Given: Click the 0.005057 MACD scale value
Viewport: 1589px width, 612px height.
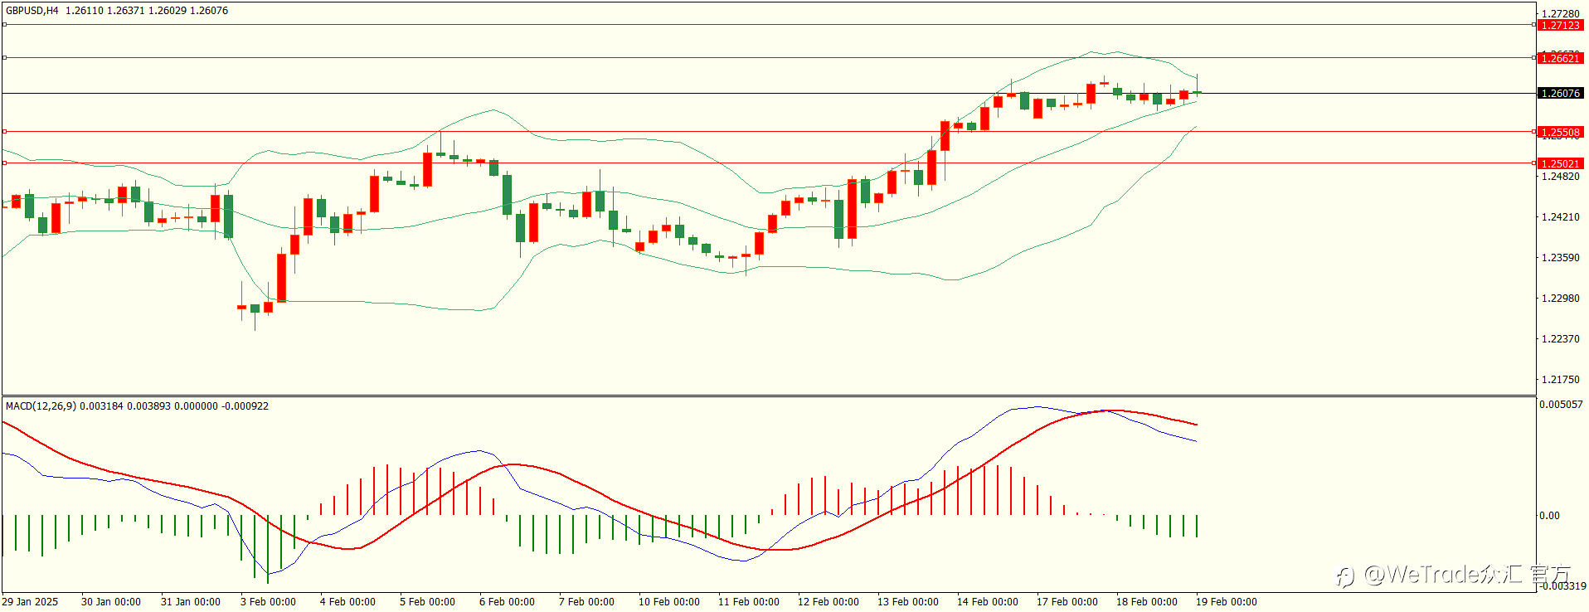Looking at the screenshot, I should pos(1562,405).
